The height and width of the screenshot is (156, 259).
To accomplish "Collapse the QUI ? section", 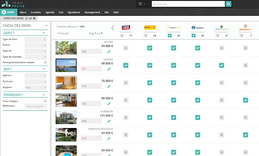I will (44, 69).
